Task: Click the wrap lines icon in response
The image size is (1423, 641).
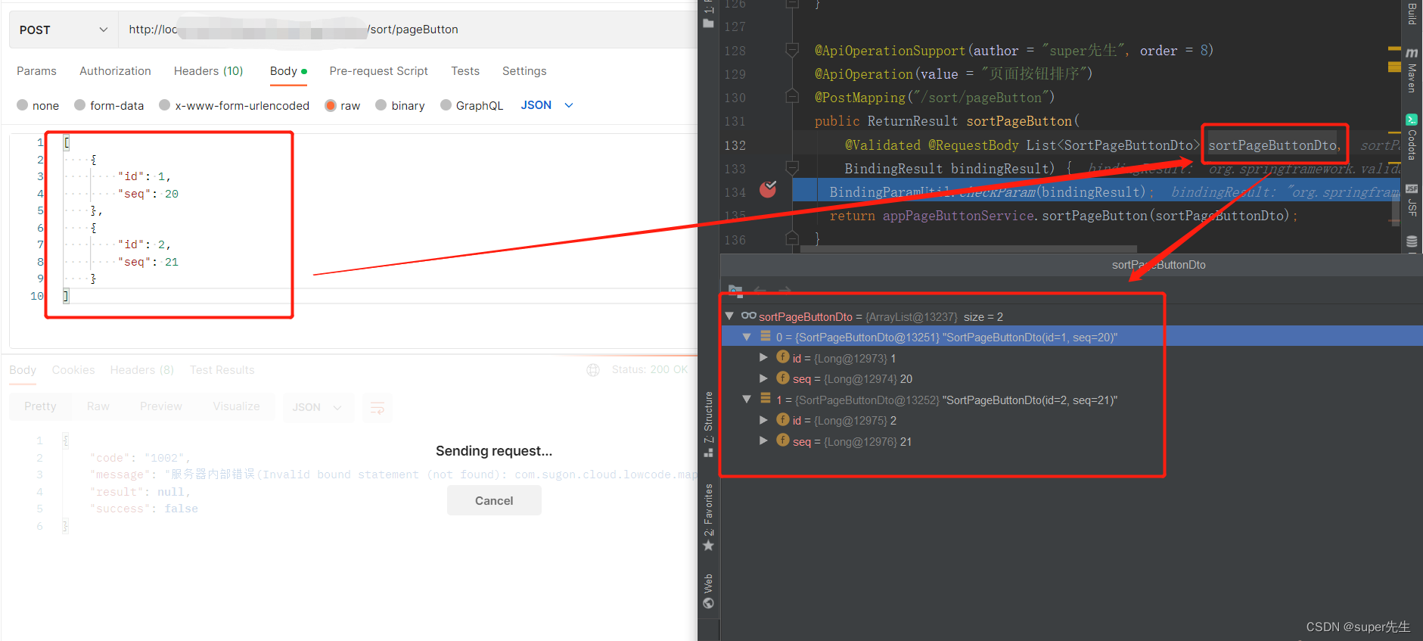Action: pos(377,408)
